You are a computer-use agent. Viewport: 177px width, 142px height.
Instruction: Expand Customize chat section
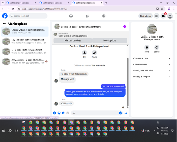pyautogui.click(x=152, y=58)
